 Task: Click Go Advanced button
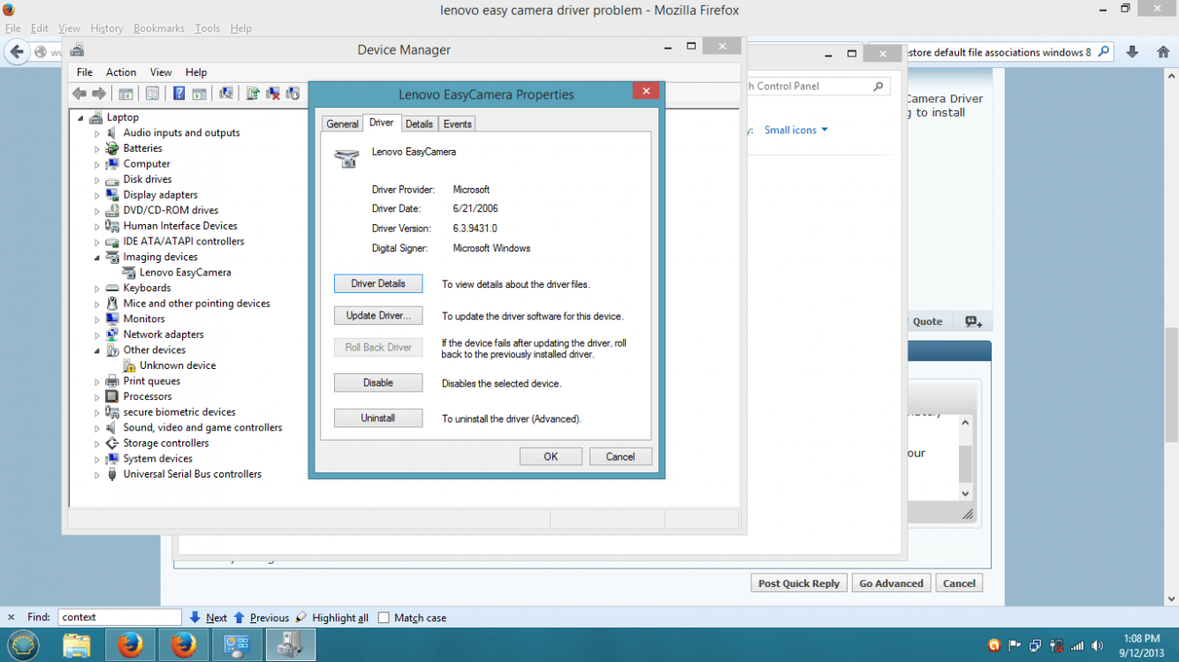[891, 583]
